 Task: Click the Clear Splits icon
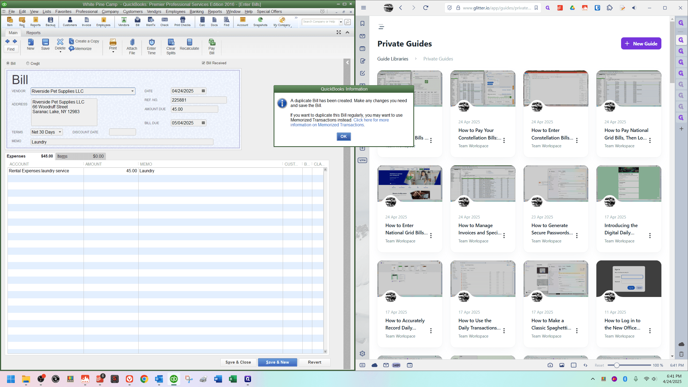171,46
